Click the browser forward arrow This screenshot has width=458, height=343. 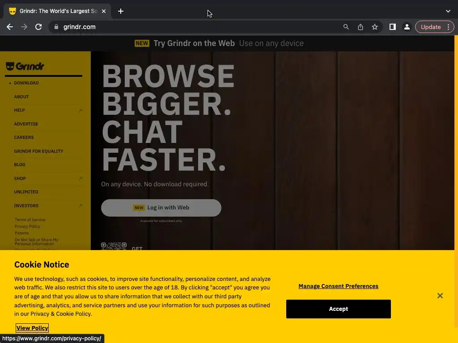click(24, 27)
